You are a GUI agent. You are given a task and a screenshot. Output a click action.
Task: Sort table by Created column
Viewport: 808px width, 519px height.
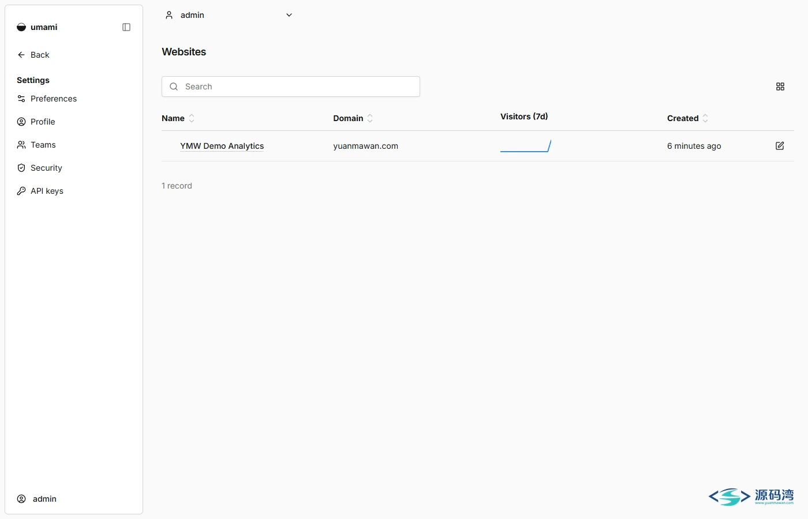(x=688, y=118)
